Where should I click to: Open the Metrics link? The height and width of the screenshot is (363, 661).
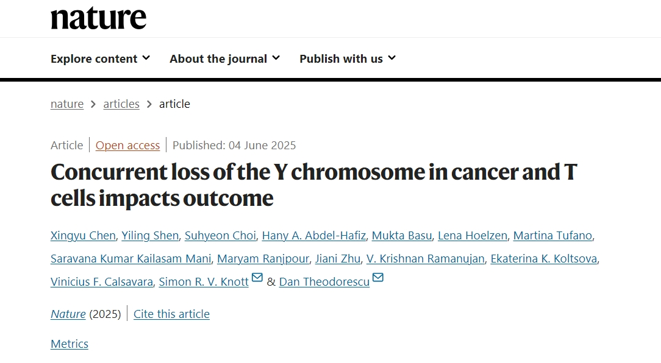click(x=70, y=344)
